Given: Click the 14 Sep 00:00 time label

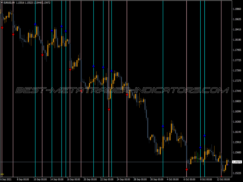Looking at the screenshot, I should coord(57,179).
